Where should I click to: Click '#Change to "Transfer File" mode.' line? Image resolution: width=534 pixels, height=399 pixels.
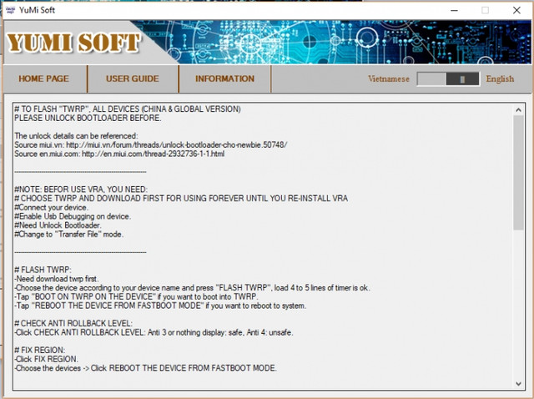(x=68, y=234)
